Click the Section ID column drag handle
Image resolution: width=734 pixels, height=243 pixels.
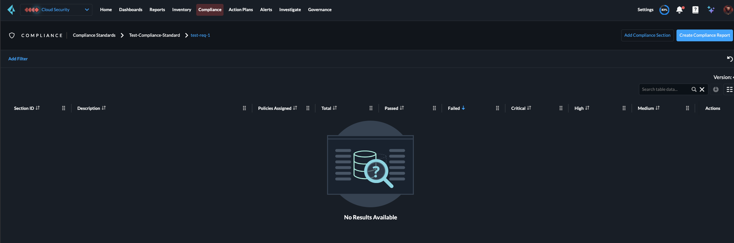pos(64,108)
